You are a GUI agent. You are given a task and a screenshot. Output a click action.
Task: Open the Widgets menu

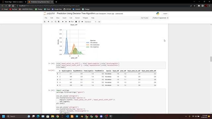(x=85, y=18)
